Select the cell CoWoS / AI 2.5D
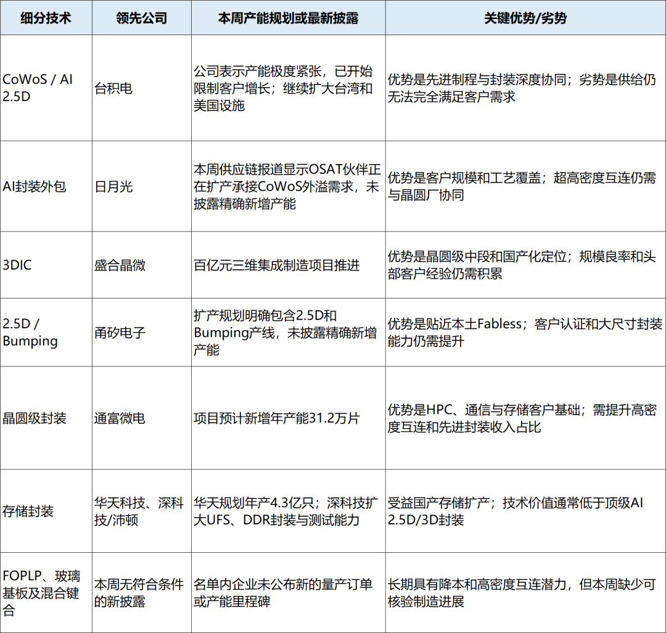Screen dimensions: 666x633 46,88
